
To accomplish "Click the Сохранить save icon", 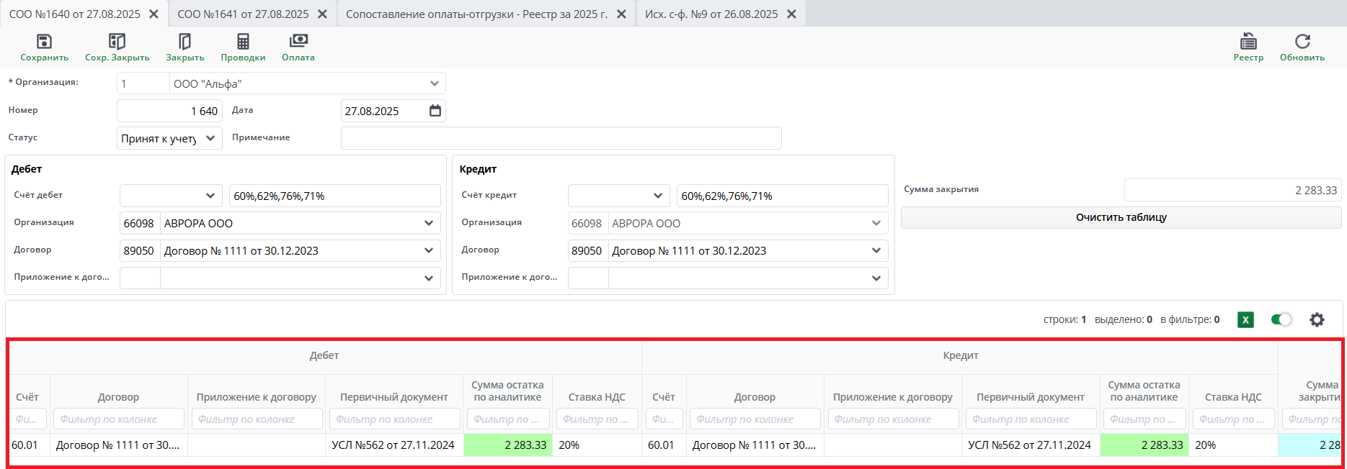I will tap(44, 42).
